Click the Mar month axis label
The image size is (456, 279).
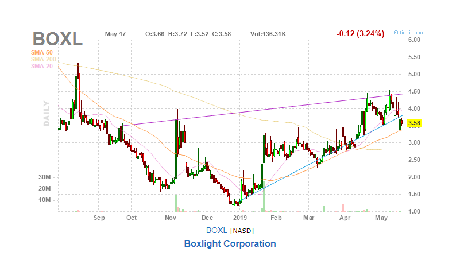tap(308, 218)
